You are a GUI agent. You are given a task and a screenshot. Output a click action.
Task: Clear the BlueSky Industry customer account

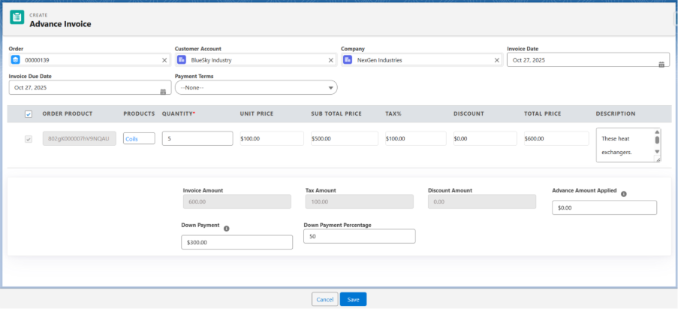(330, 60)
